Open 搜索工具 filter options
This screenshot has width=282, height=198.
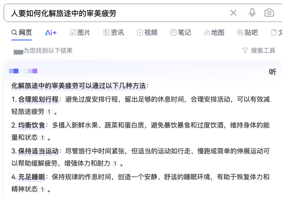259,50
